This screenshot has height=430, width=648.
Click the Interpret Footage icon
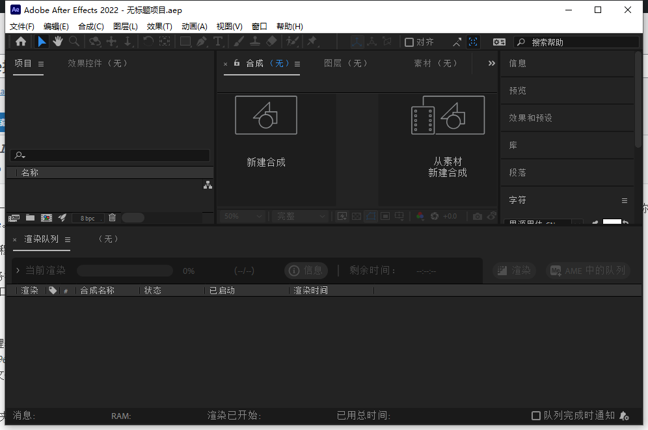[14, 218]
